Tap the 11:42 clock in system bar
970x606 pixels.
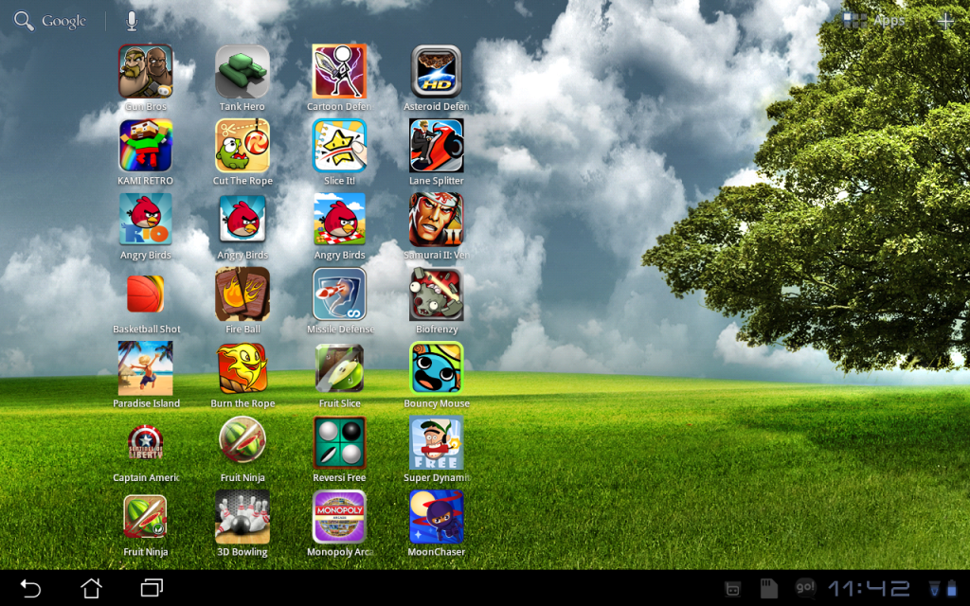point(869,588)
